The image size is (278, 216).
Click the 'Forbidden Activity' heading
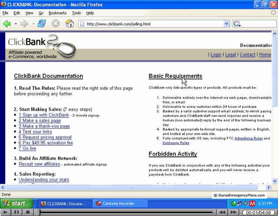173,154
